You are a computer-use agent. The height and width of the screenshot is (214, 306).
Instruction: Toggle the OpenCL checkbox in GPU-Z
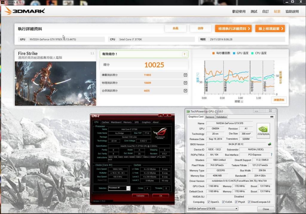(x=209, y=202)
